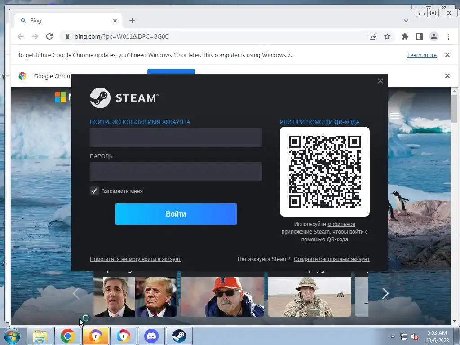Close the Bing tab
This screenshot has height=345, width=460.
[x=115, y=21]
